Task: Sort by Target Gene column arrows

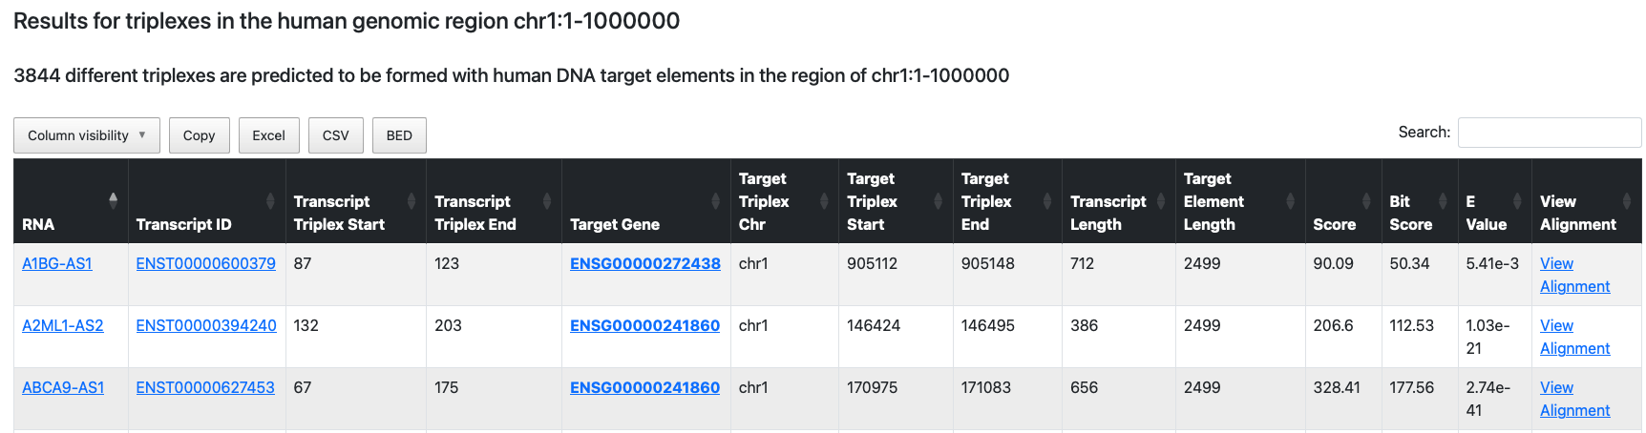Action: (715, 200)
